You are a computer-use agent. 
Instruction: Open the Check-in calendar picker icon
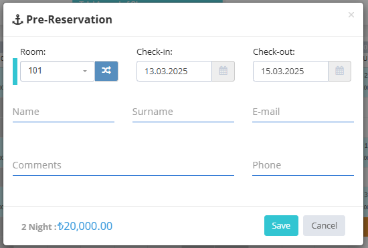223,72
